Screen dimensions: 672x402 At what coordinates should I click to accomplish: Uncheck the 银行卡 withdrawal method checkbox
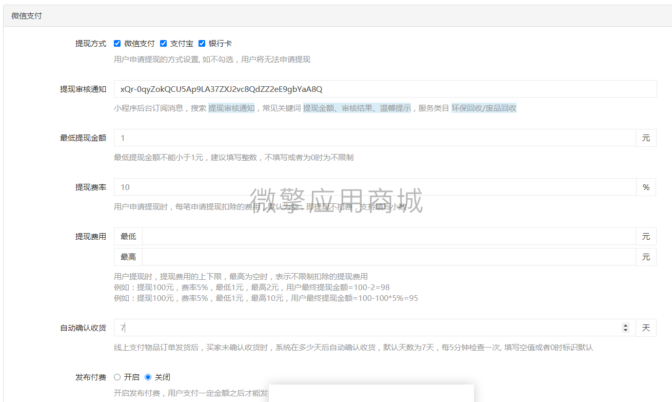point(202,43)
